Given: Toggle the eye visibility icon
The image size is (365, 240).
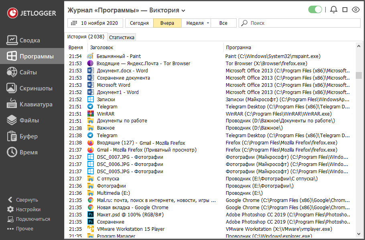Looking at the screenshot, I should [x=355, y=10].
